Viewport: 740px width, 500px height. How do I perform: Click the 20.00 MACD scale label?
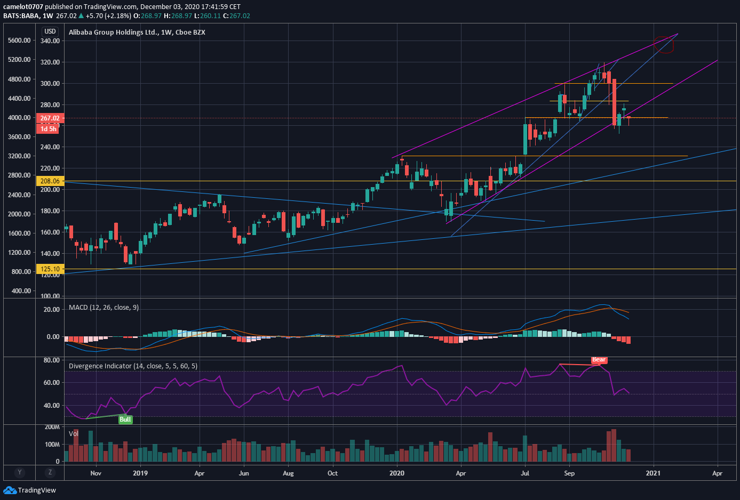[52, 310]
